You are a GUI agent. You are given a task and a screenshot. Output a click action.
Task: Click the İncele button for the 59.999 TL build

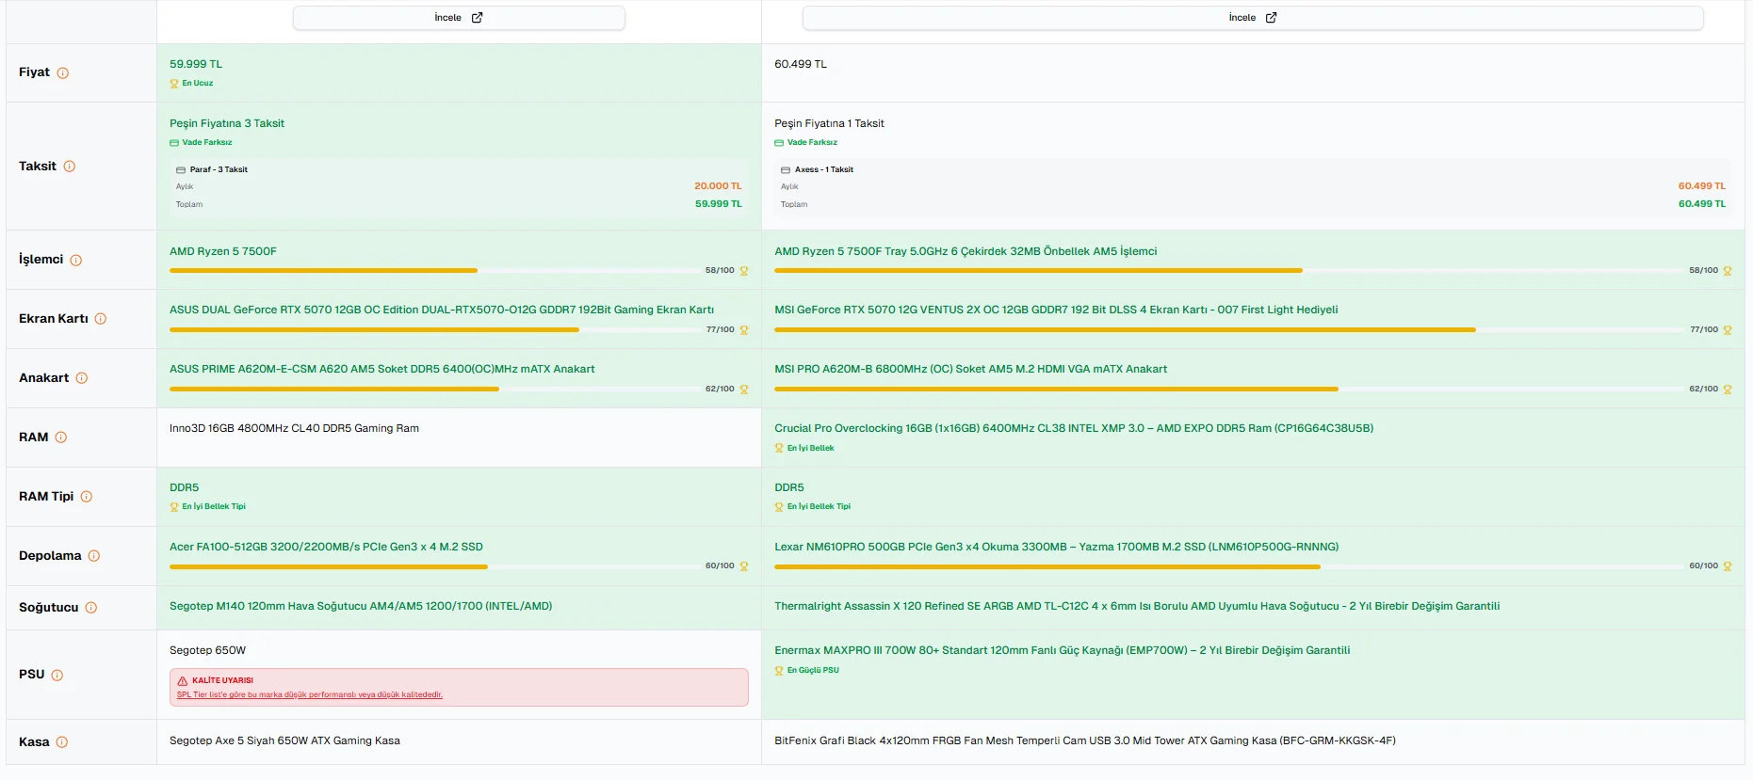click(459, 18)
